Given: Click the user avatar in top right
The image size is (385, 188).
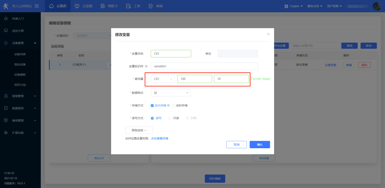Looking at the screenshot, I should click(x=376, y=6).
